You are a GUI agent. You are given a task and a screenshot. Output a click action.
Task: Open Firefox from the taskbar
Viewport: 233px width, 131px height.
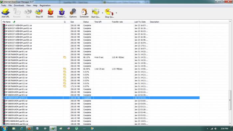pyautogui.click(x=29, y=128)
